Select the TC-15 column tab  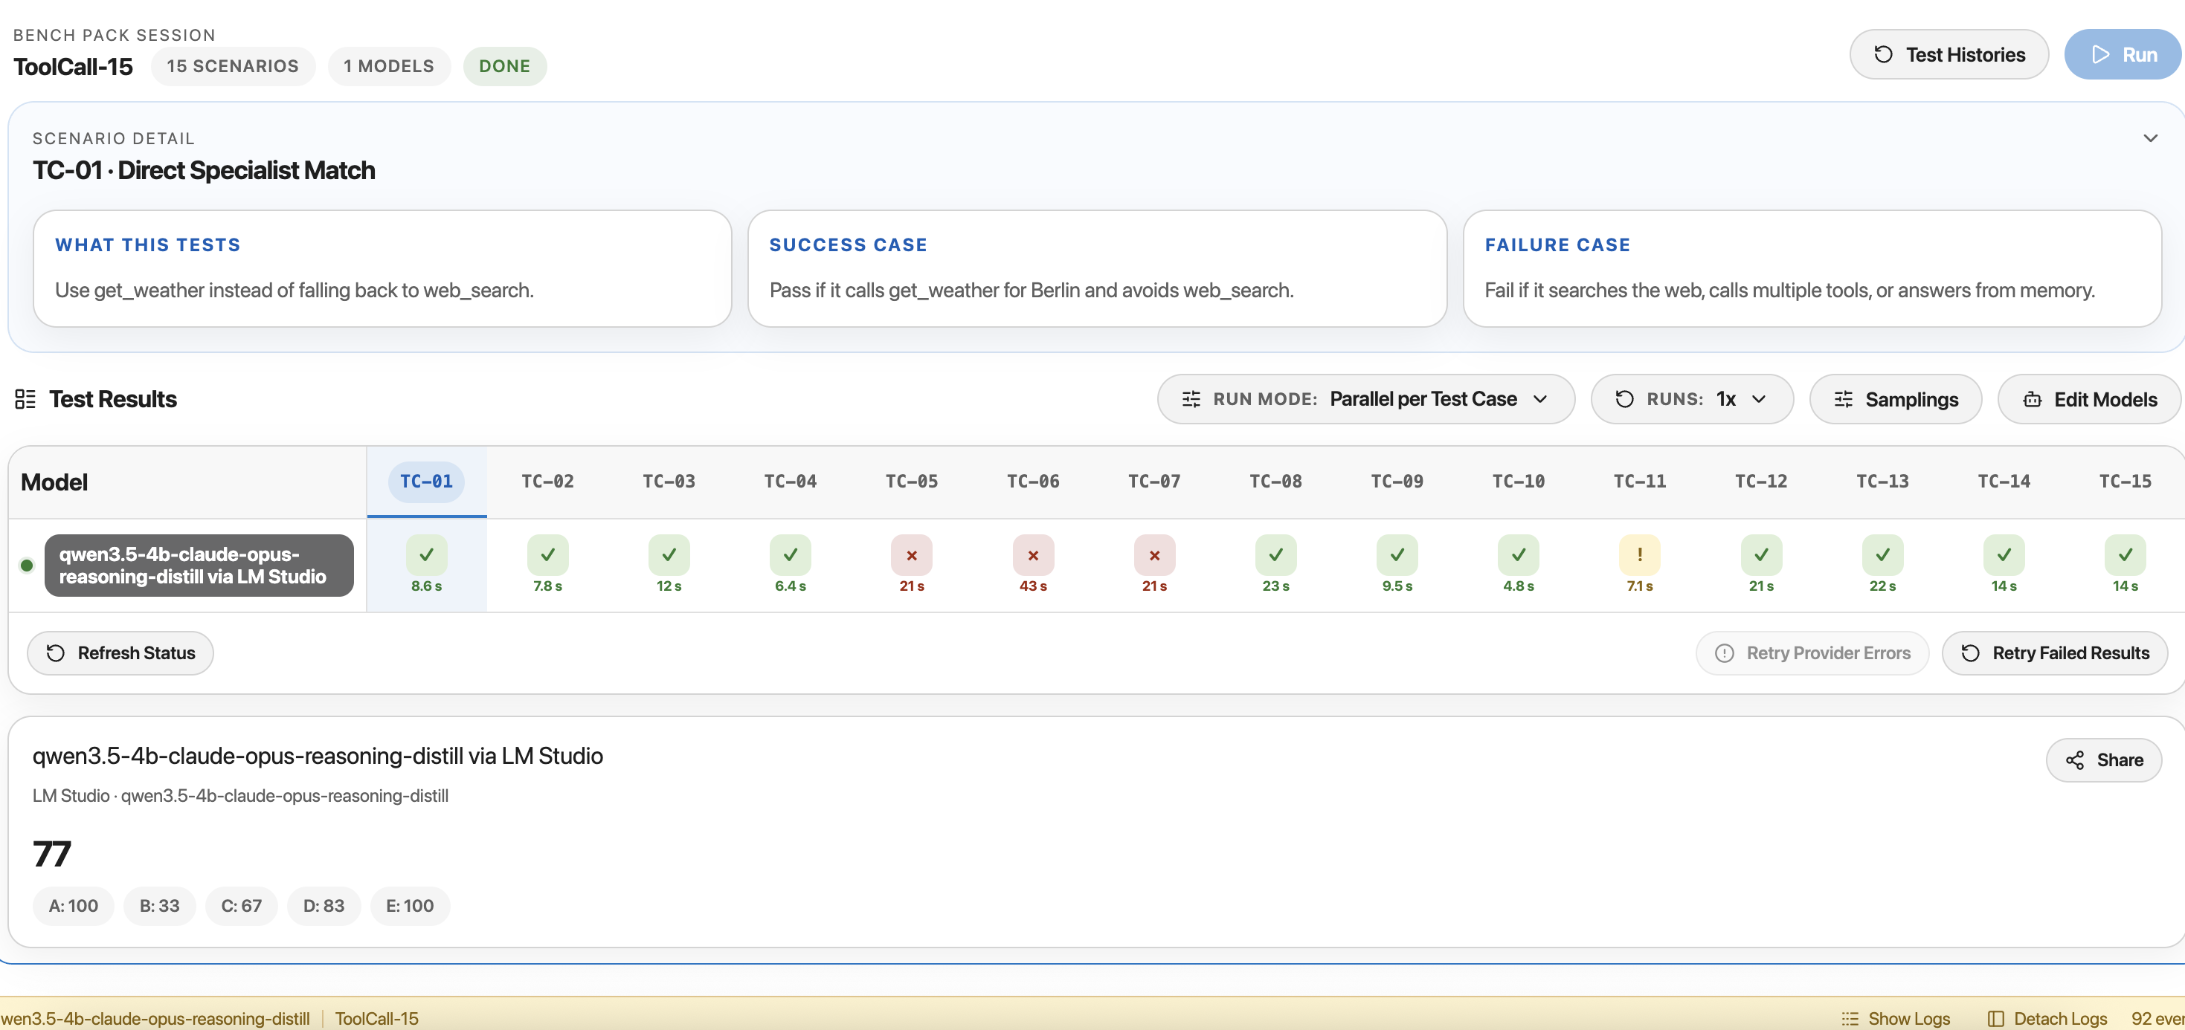[x=2125, y=482]
